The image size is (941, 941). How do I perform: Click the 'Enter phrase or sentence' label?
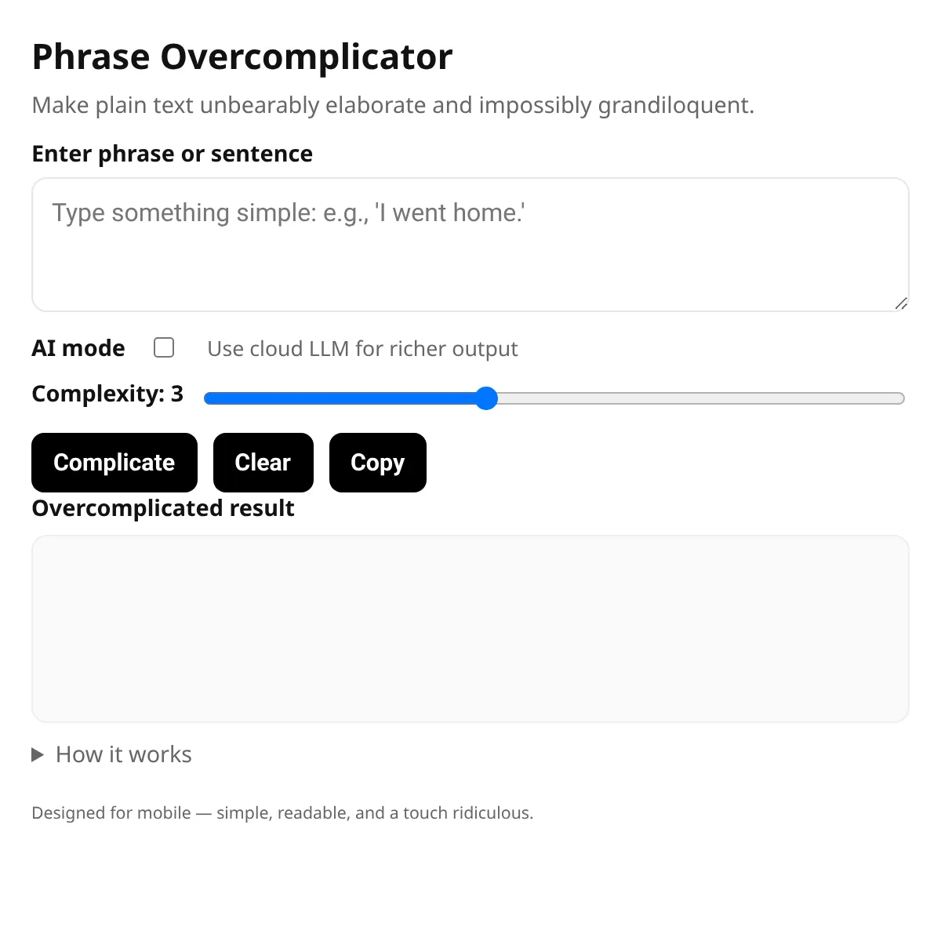tap(173, 154)
